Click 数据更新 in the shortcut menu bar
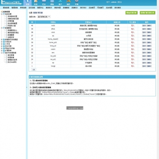Image resolution: width=159 pixels, height=159 pixels. pos(66,7)
